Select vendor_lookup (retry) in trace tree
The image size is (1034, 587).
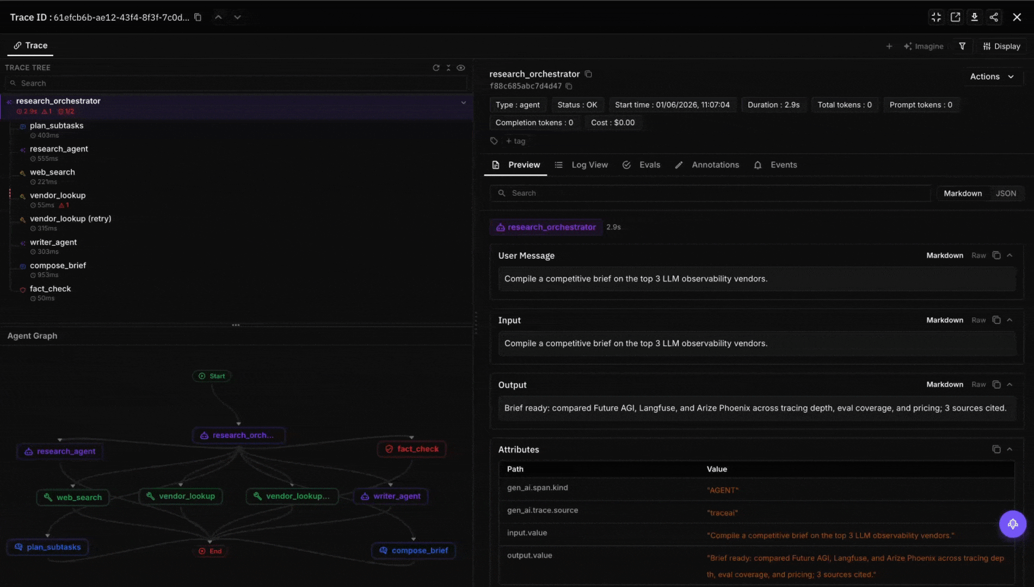point(236,223)
